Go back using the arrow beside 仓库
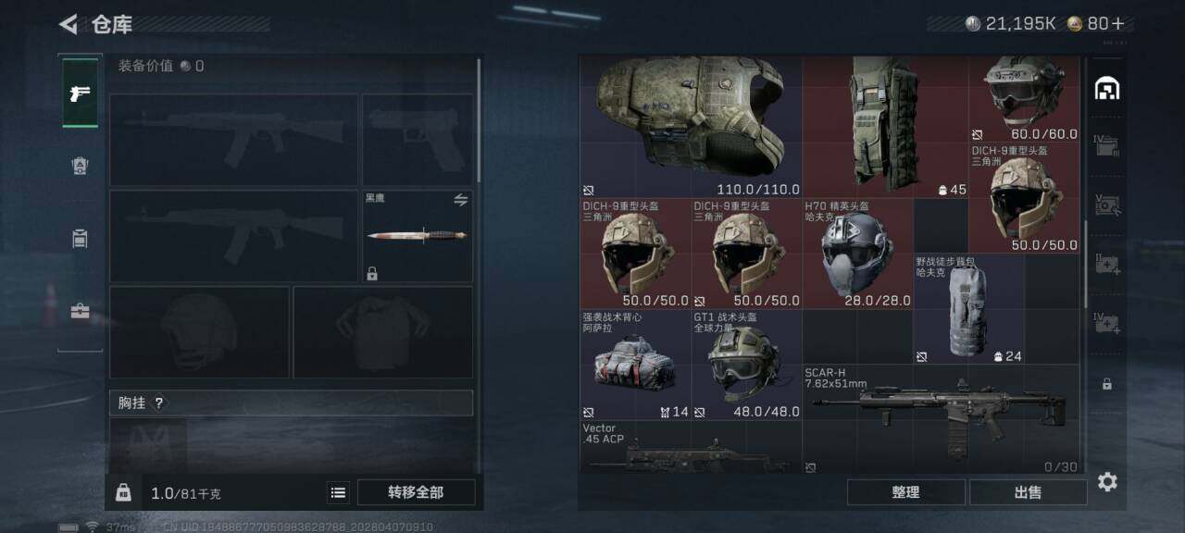Image resolution: width=1185 pixels, height=533 pixels. (68, 24)
